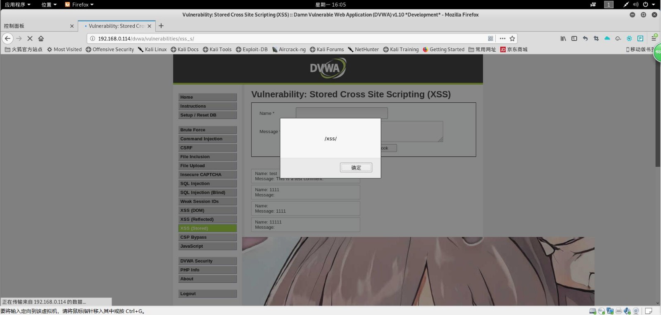The height and width of the screenshot is (315, 661).
Task: Open the 位置 places menu
Action: (x=49, y=5)
